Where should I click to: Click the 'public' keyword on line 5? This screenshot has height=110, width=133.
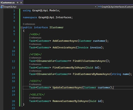pyautogui.click(x=27, y=27)
